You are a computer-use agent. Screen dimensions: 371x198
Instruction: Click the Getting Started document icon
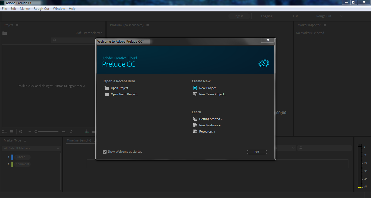195,119
